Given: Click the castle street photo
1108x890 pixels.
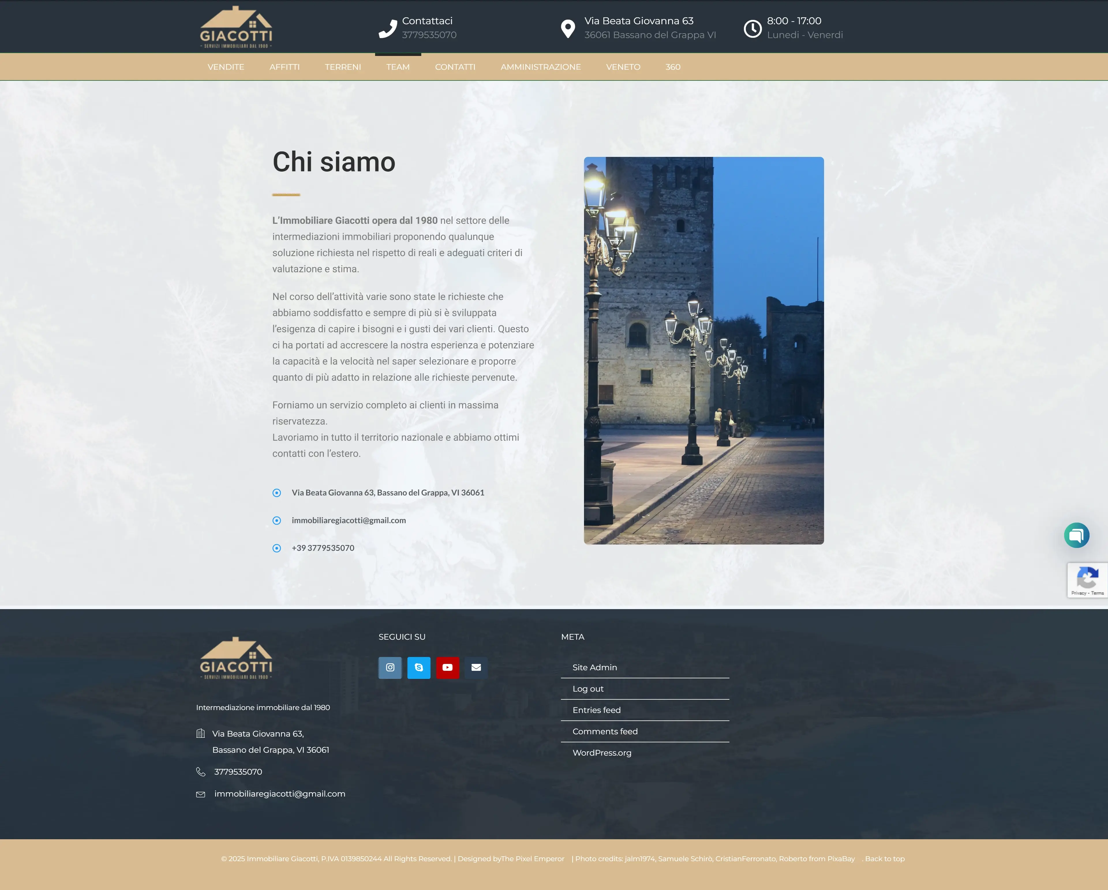Looking at the screenshot, I should (x=703, y=350).
